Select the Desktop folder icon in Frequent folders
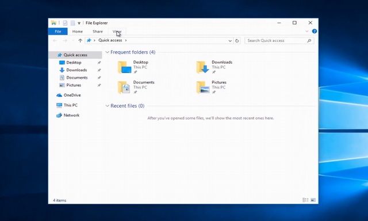This screenshot has width=368, height=221. (x=124, y=67)
